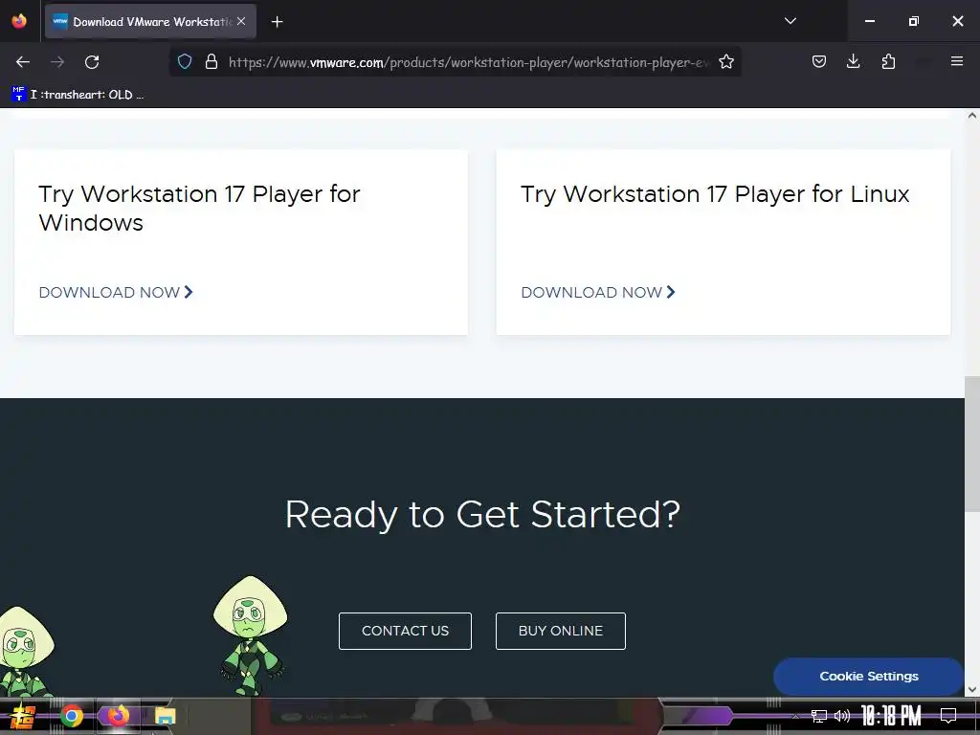980x735 pixels.
Task: Minimize the Firefox window
Action: (869, 21)
